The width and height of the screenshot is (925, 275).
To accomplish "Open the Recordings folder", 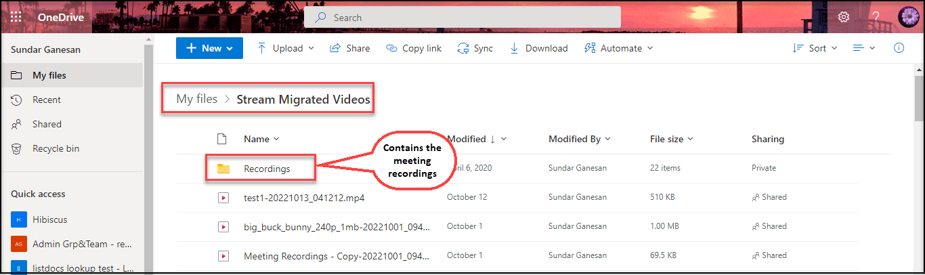I will point(267,169).
